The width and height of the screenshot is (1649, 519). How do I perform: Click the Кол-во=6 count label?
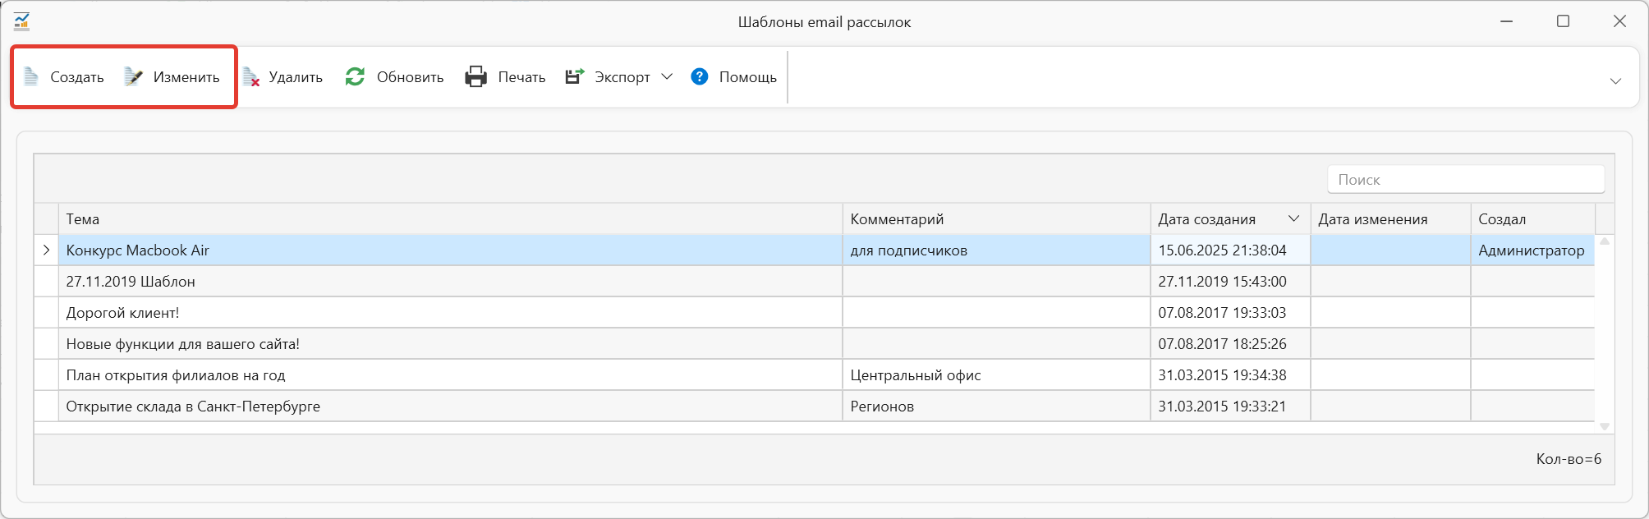click(x=1569, y=459)
